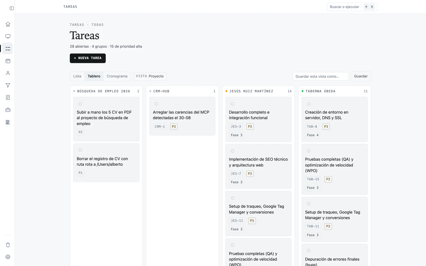Toggle status circle on 'Creación de entorno en servidor' card

tap(309, 104)
